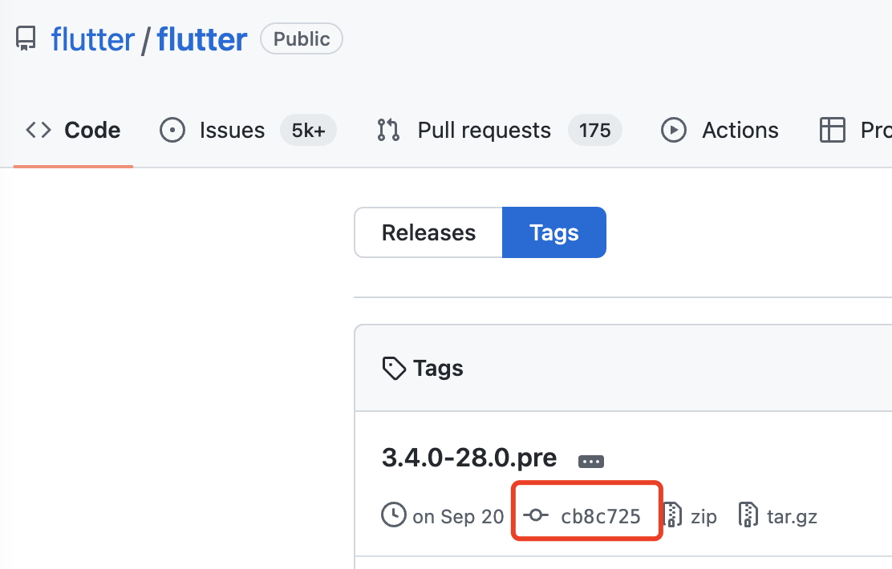Switch to the Code tab

tap(92, 130)
